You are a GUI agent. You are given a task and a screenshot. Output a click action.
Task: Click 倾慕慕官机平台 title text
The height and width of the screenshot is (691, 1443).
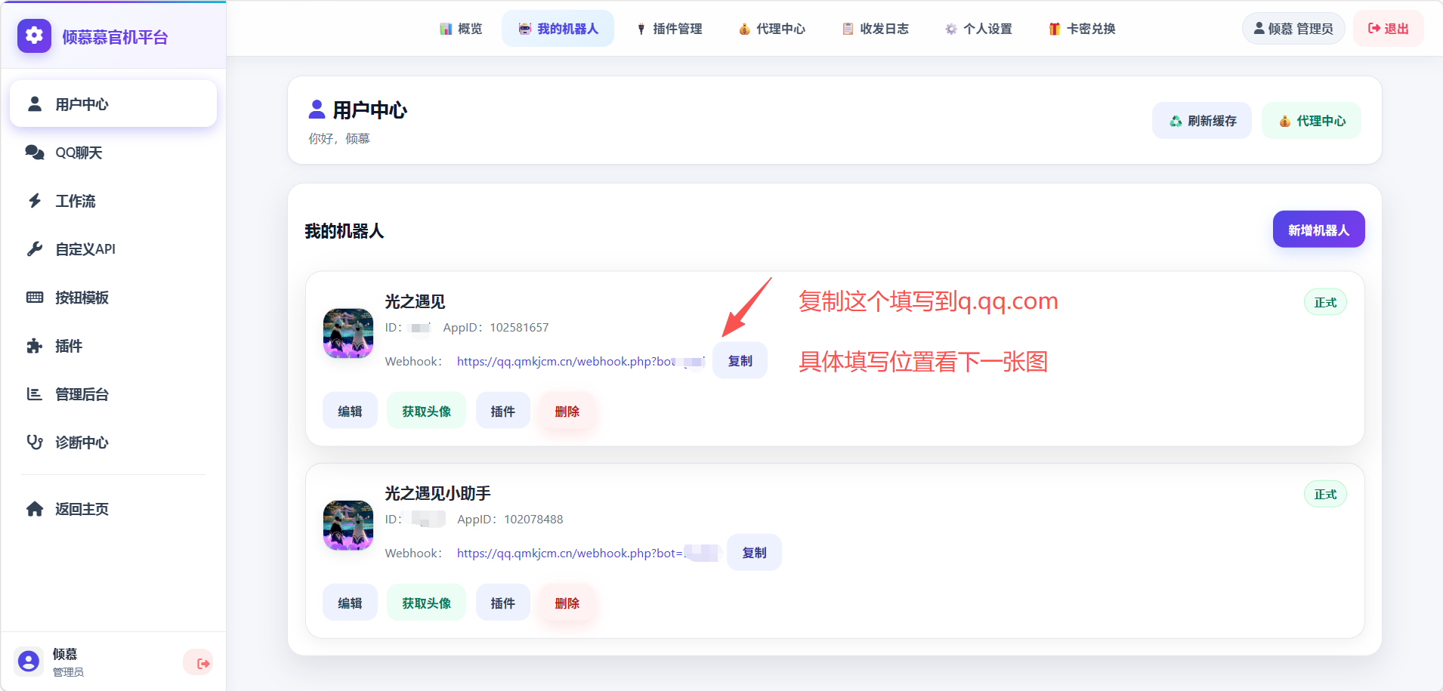point(115,37)
